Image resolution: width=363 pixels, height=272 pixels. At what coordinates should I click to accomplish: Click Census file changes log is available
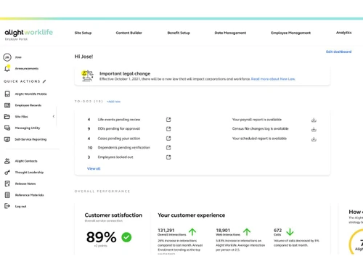(x=261, y=128)
